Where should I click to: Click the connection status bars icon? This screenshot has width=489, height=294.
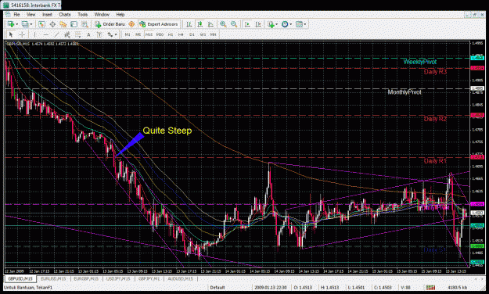pyautogui.click(x=430, y=288)
